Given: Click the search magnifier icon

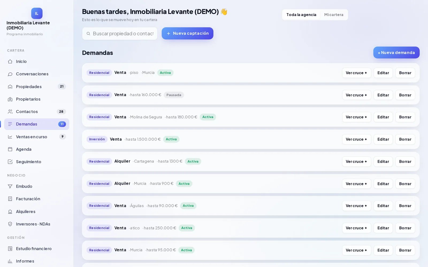Looking at the screenshot, I should tap(88, 34).
